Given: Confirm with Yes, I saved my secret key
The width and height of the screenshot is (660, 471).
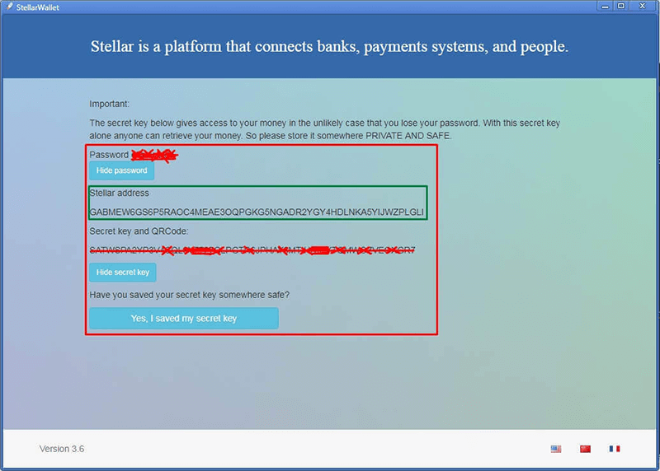Looking at the screenshot, I should coord(184,318).
